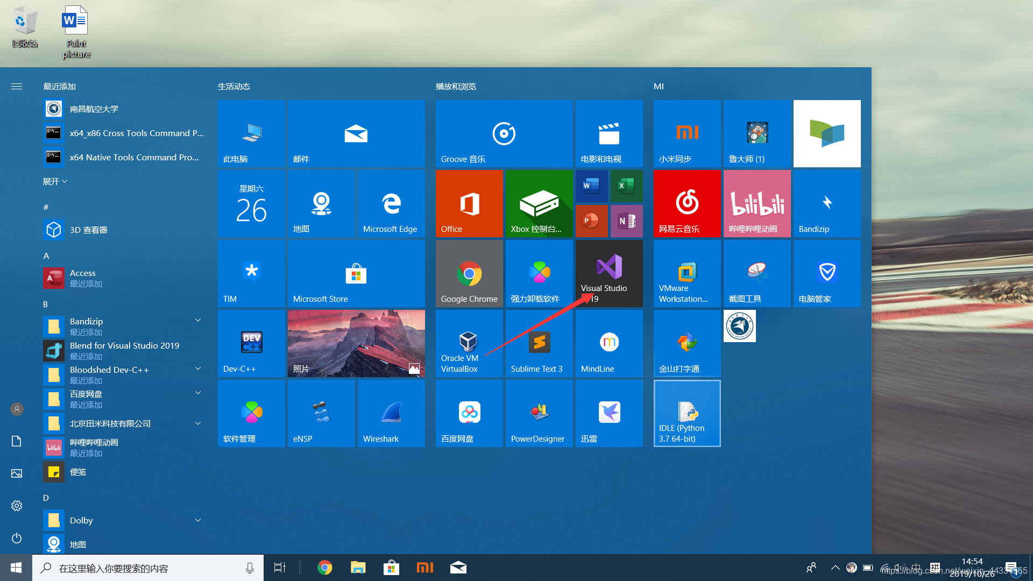Viewport: 1033px width, 581px height.
Task: Open Access in the app list
Action: tap(124, 278)
